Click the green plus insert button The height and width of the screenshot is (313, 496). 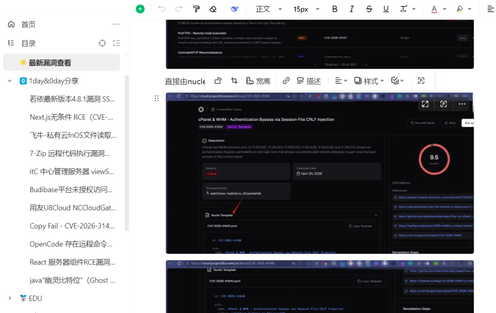pyautogui.click(x=140, y=9)
